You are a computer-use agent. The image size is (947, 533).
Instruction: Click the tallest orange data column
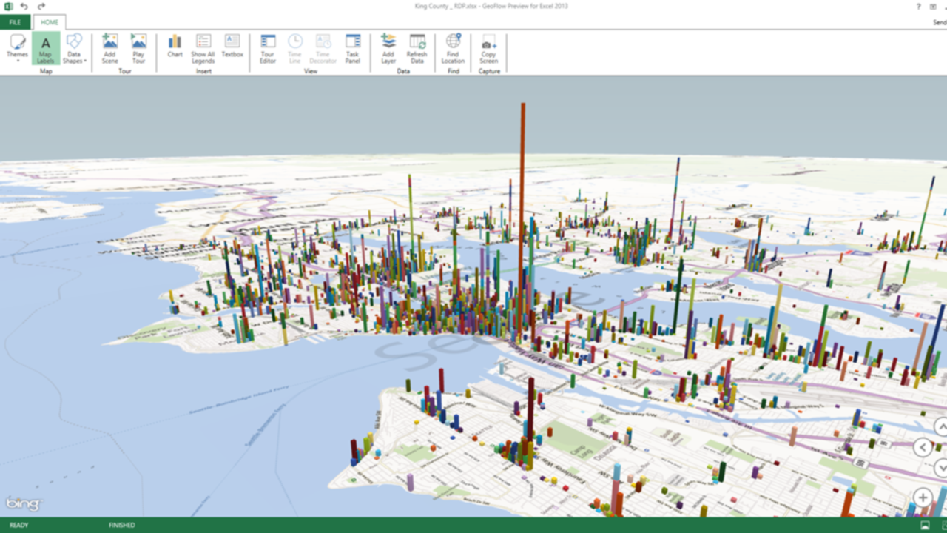[522, 222]
